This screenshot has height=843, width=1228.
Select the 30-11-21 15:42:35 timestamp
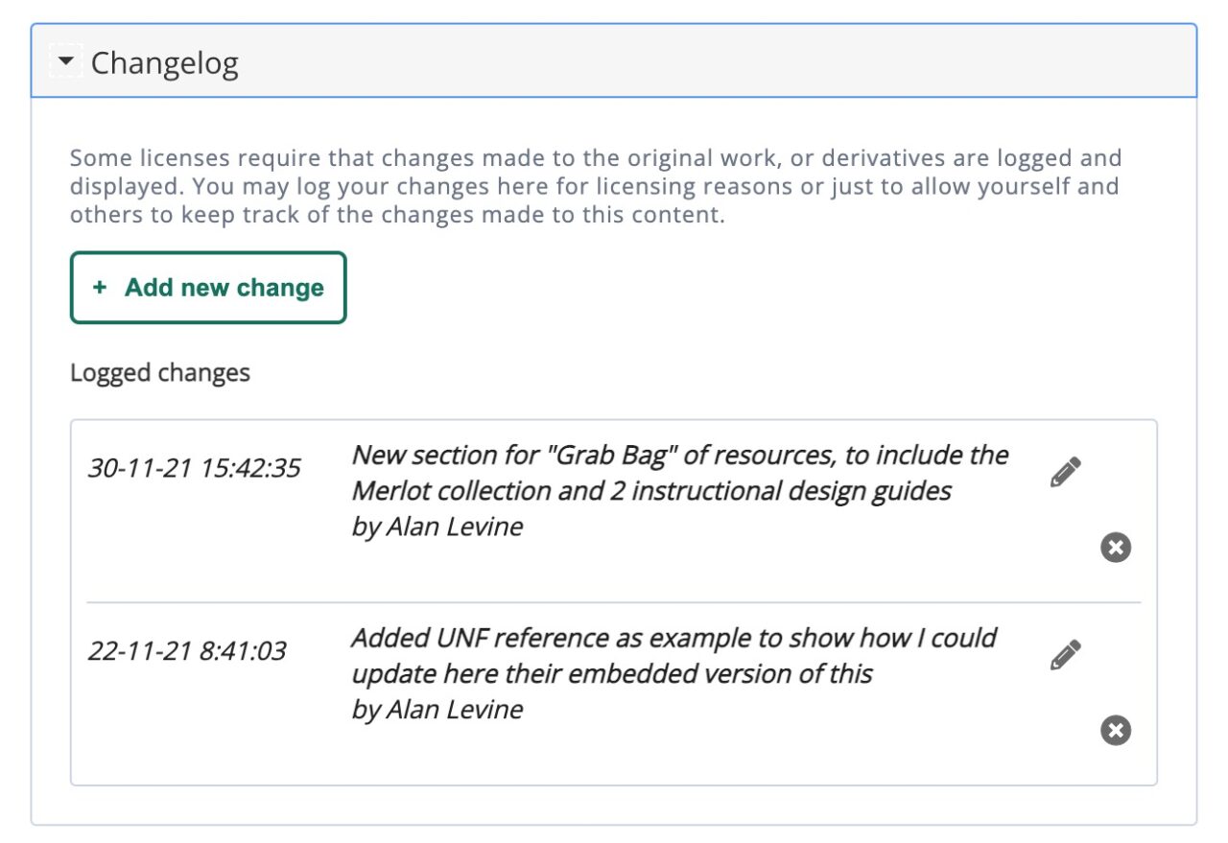194,469
